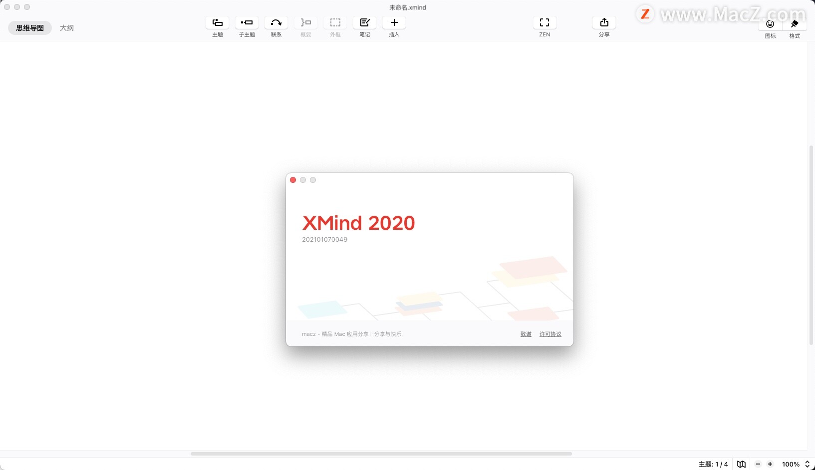Click the 主题: 1 / 4 topic count
The width and height of the screenshot is (815, 470).
pos(713,464)
